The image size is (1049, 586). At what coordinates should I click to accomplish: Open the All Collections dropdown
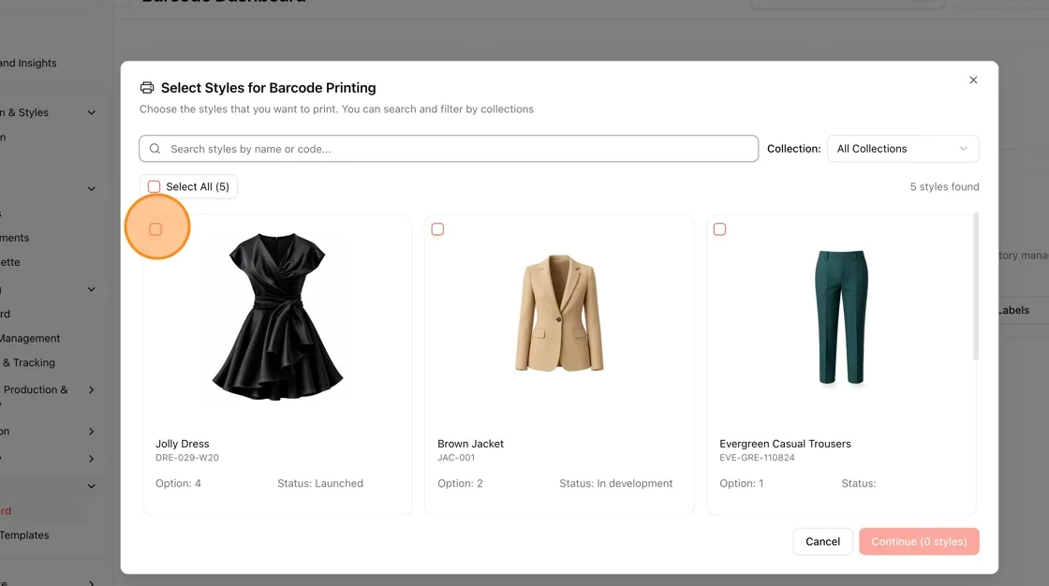(903, 149)
